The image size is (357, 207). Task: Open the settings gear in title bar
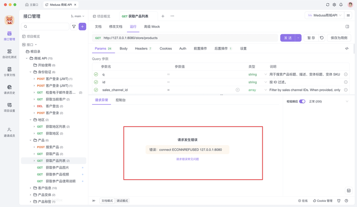(x=334, y=5)
